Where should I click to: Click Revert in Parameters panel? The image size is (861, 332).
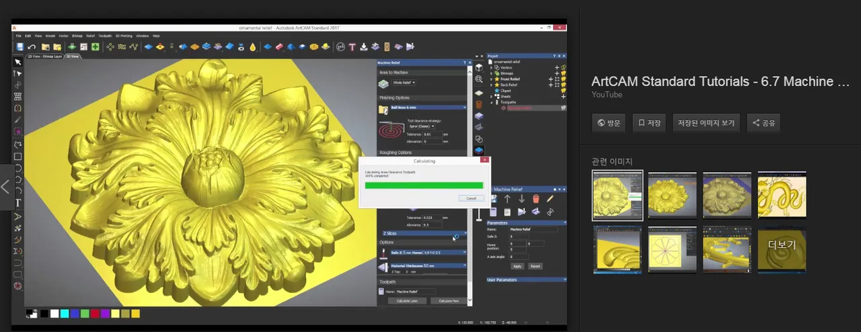(535, 266)
